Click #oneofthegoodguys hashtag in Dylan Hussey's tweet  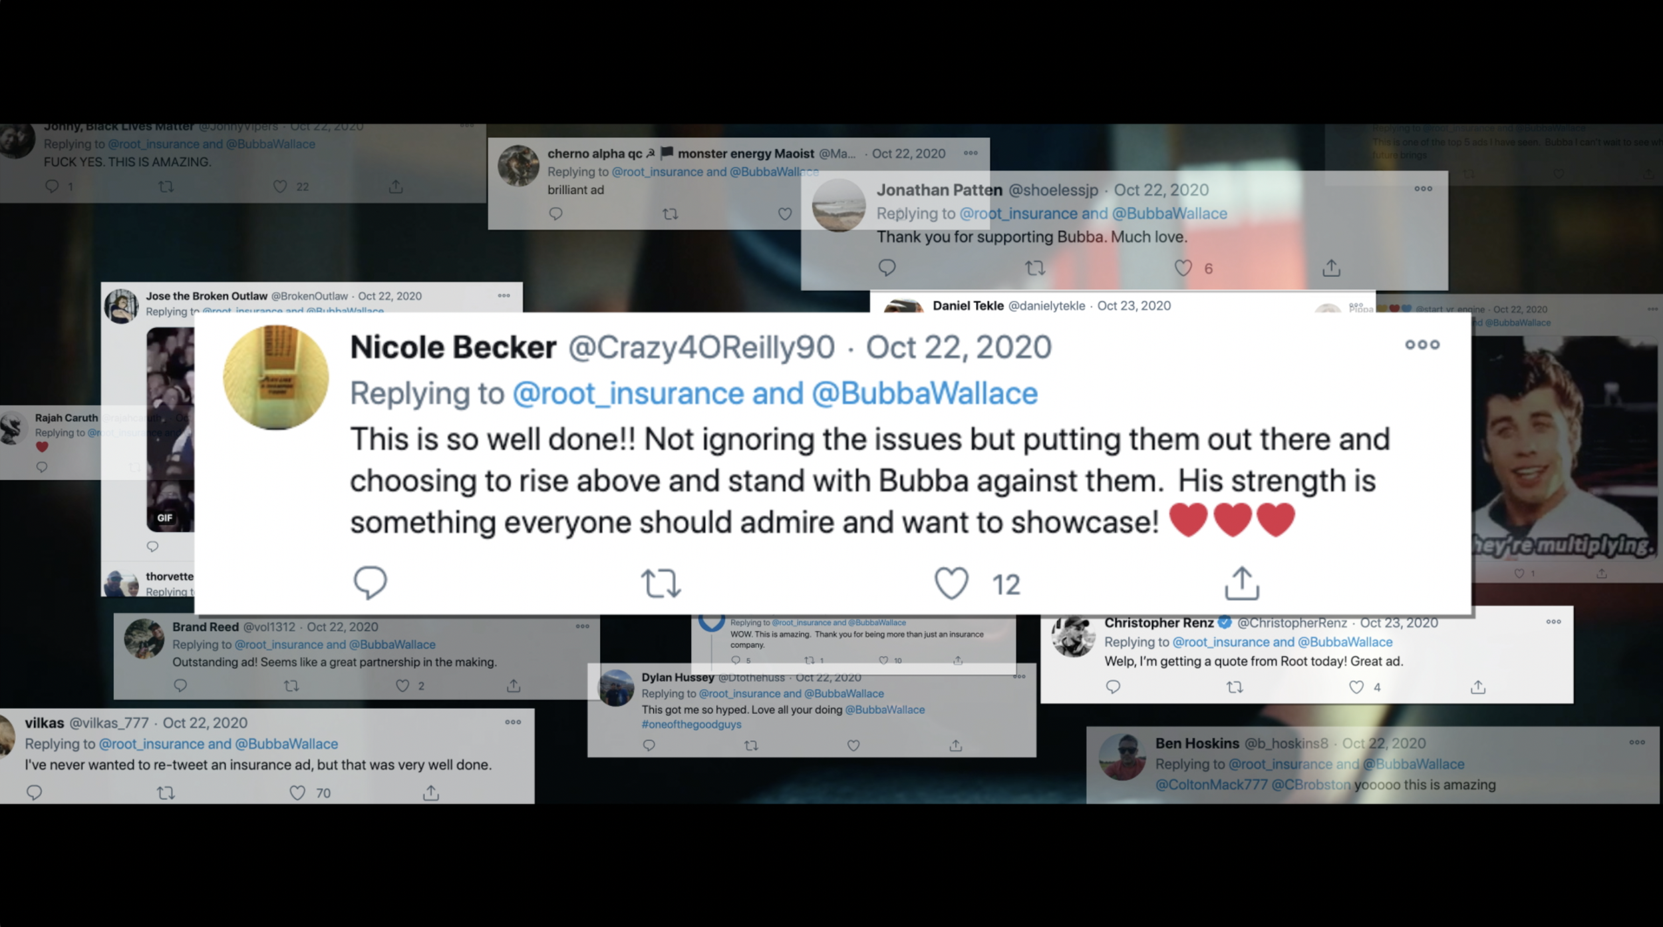click(x=691, y=725)
